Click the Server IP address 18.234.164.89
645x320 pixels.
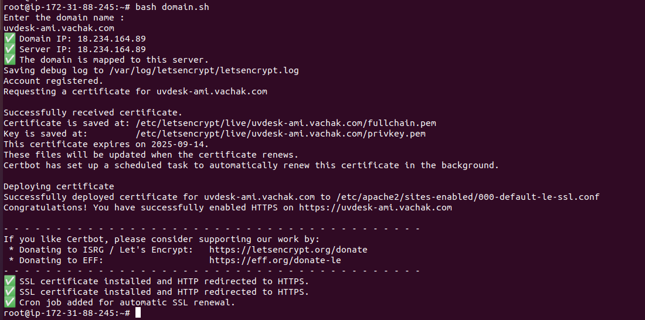pyautogui.click(x=111, y=49)
